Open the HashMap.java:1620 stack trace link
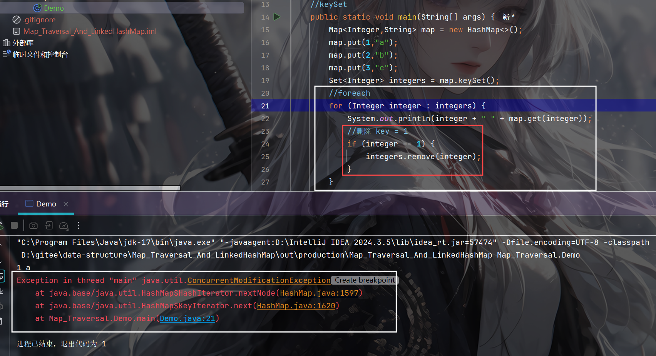This screenshot has width=656, height=356. (x=296, y=306)
